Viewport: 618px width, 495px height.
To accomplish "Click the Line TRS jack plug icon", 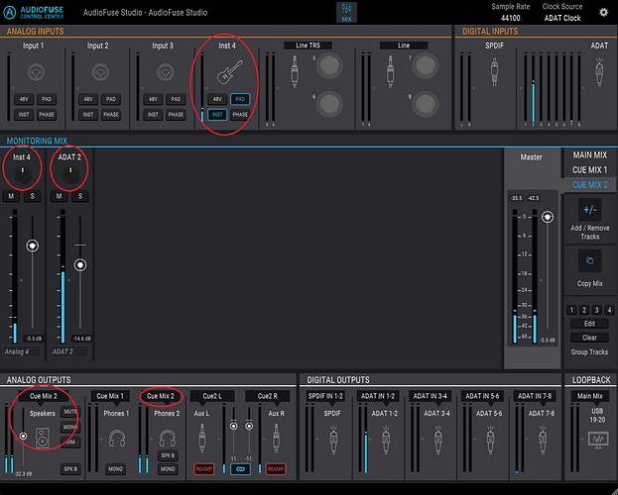I will (295, 71).
